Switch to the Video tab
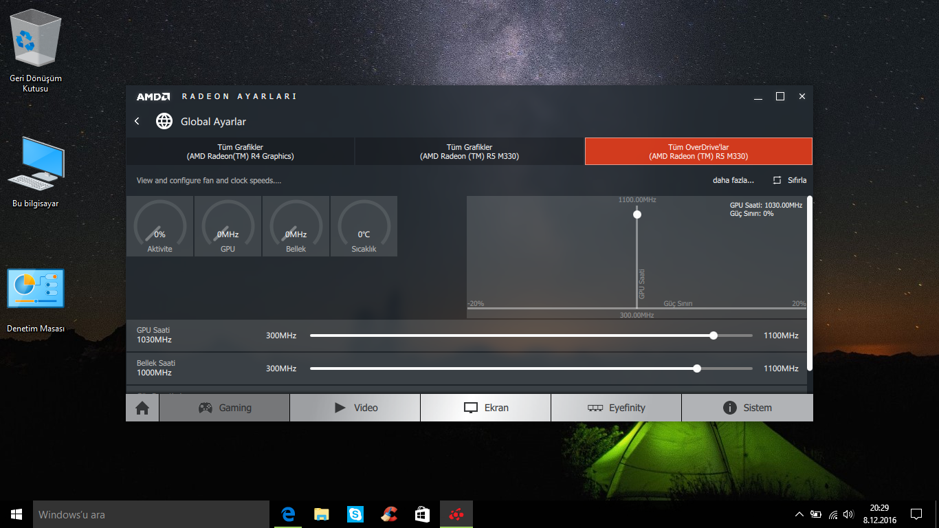The width and height of the screenshot is (939, 528). click(355, 408)
